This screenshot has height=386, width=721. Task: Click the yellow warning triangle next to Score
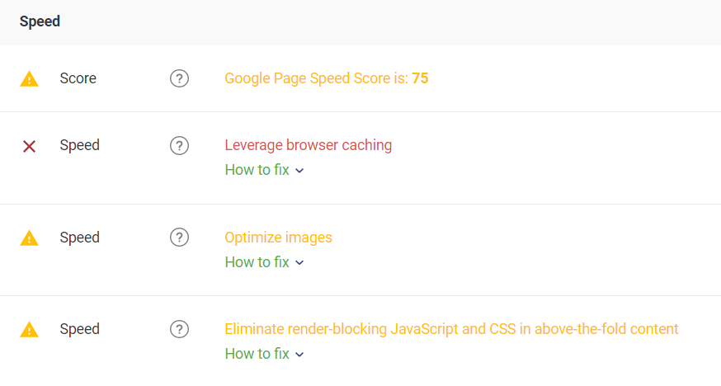tap(30, 79)
